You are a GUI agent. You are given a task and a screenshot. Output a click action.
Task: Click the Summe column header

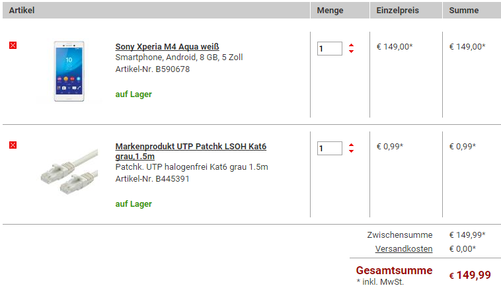click(x=463, y=10)
